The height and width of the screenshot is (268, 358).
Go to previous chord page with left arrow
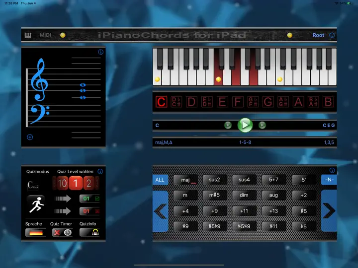pos(160,211)
